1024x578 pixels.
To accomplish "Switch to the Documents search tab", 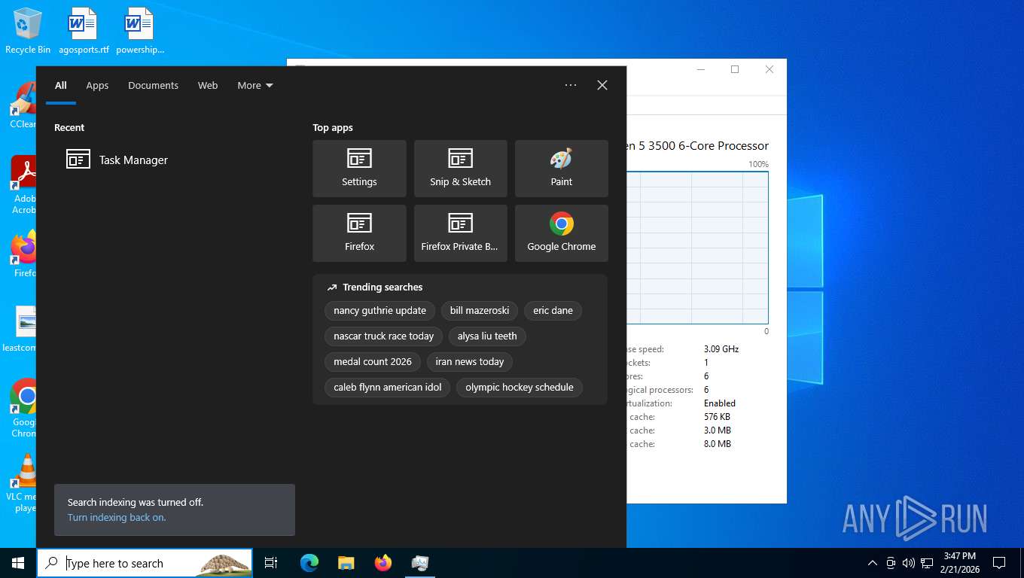I will pos(153,85).
